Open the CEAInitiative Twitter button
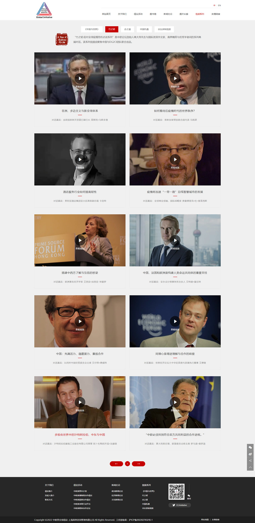The image size is (255, 523). coord(180,505)
